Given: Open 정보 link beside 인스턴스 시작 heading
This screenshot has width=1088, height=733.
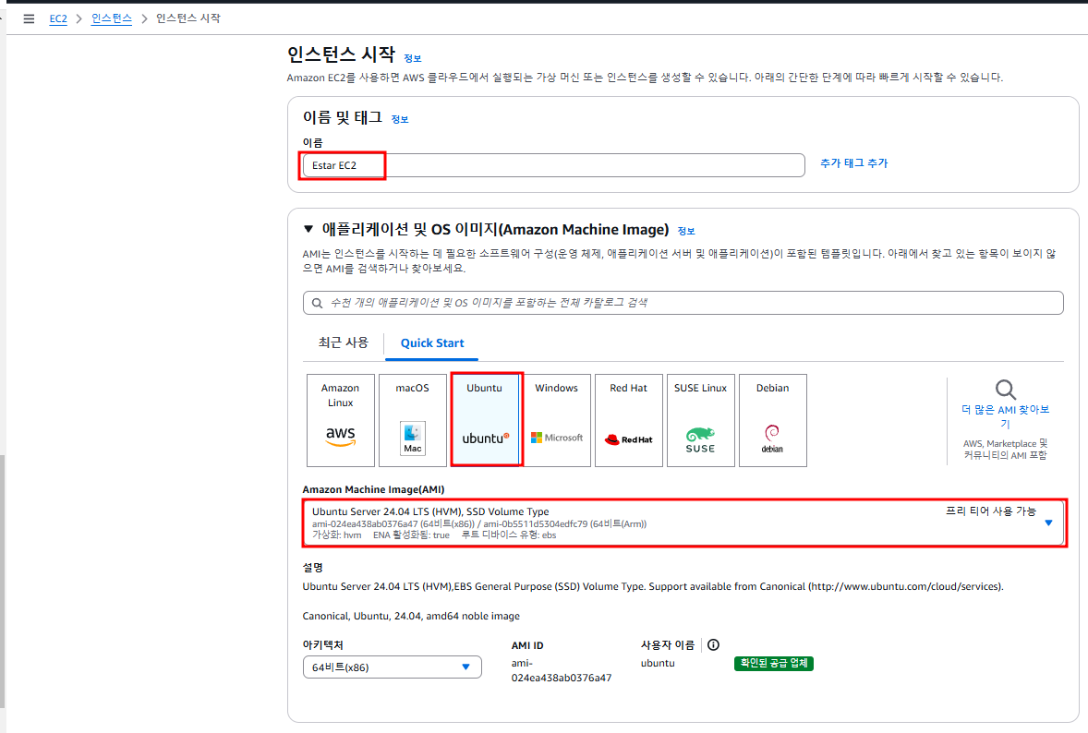Looking at the screenshot, I should pyautogui.click(x=413, y=58).
